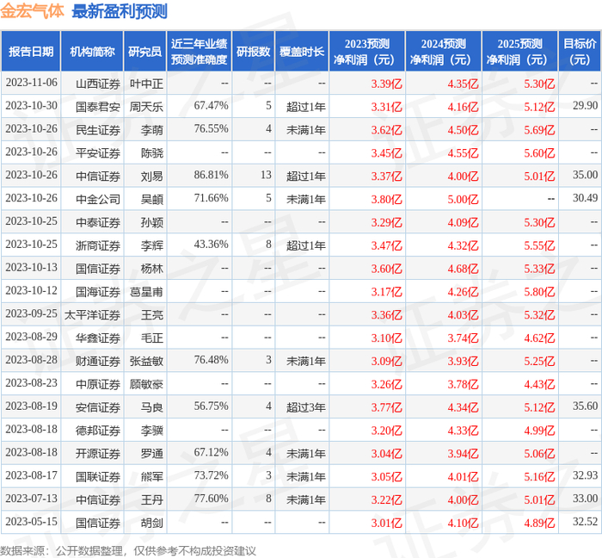Click the date 2023-09-25

tap(32, 313)
